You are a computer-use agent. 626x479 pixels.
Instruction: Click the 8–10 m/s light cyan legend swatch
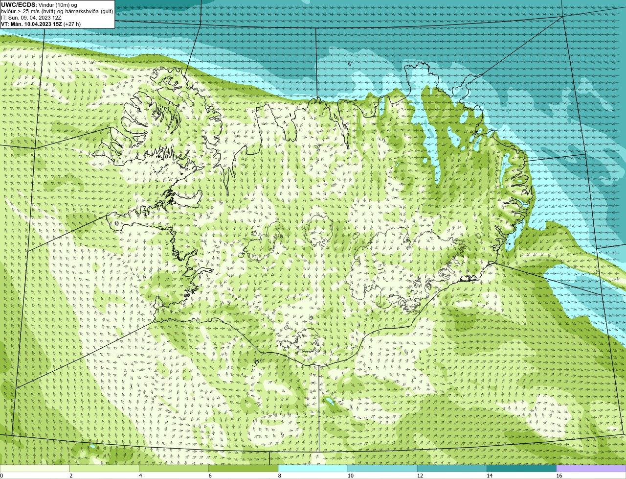313,469
